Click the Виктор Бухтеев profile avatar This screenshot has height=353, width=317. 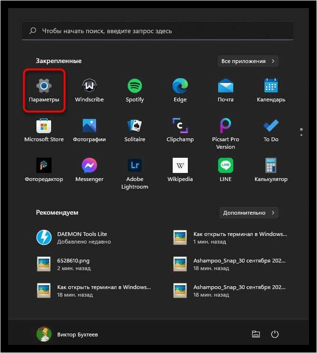click(x=44, y=335)
